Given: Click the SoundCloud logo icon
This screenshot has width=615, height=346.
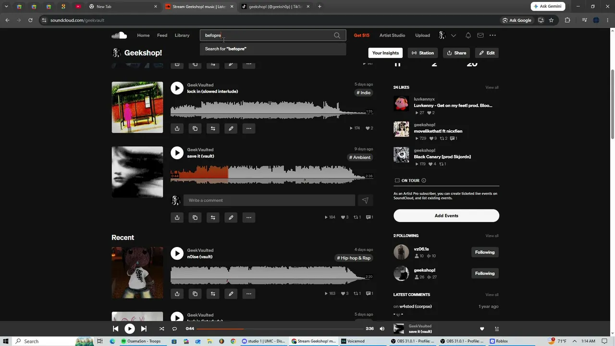Looking at the screenshot, I should (x=119, y=35).
